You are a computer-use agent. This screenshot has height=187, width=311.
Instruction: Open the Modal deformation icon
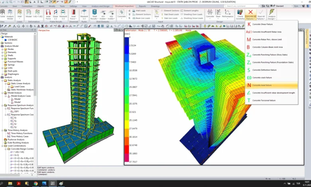click(29, 14)
